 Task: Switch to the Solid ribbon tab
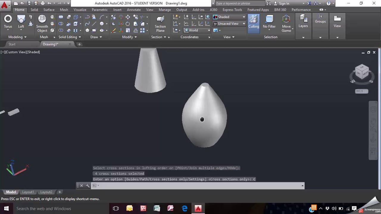point(34,10)
